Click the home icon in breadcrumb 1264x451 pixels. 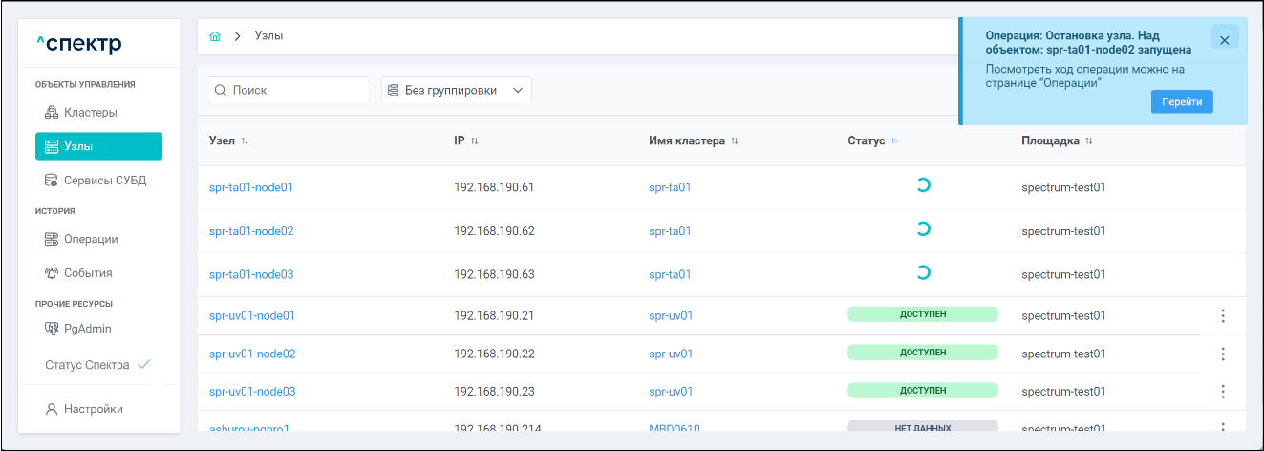point(215,36)
